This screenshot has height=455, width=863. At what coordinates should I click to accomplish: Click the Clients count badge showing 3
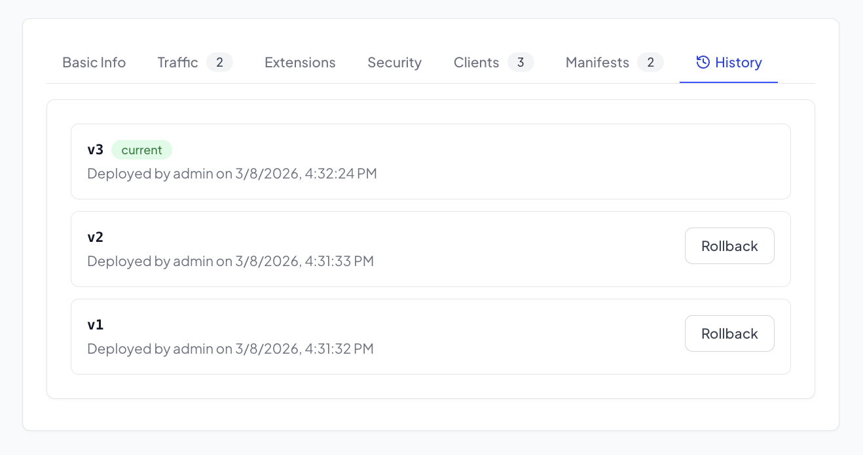coord(521,63)
